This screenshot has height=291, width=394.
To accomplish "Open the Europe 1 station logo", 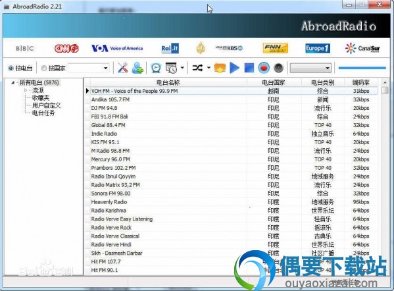I will pyautogui.click(x=318, y=48).
